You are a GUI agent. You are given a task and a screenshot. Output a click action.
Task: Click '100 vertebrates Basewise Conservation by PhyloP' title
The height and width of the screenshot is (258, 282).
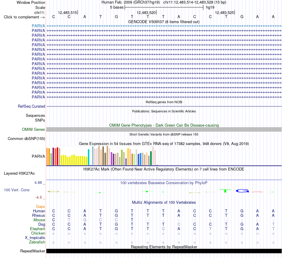(164, 183)
